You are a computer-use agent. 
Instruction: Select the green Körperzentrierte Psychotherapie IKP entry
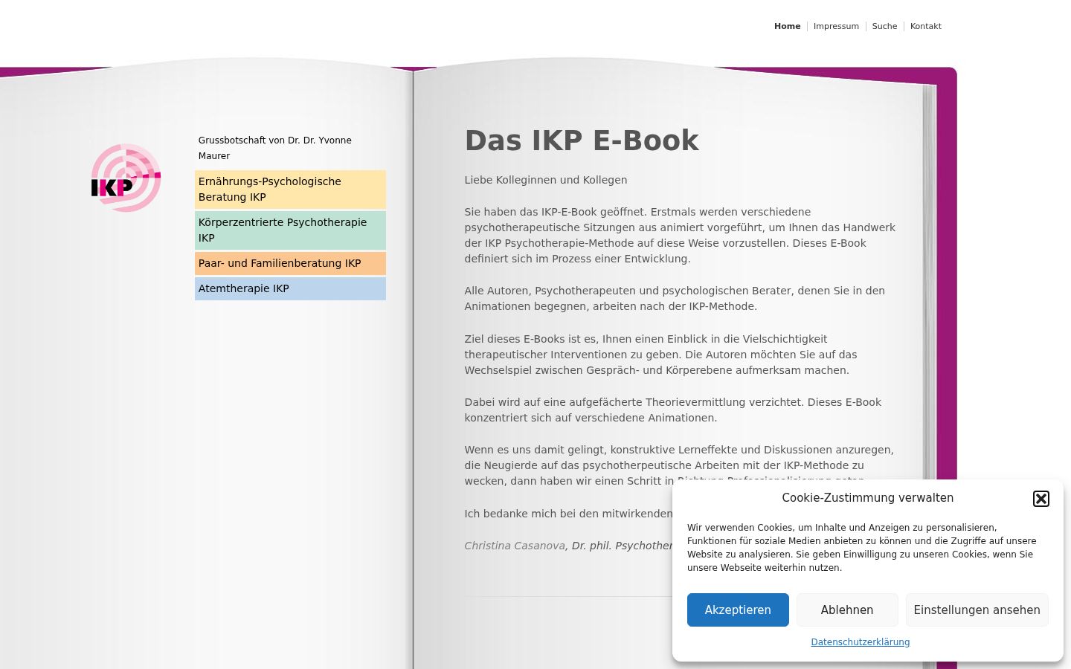point(290,230)
